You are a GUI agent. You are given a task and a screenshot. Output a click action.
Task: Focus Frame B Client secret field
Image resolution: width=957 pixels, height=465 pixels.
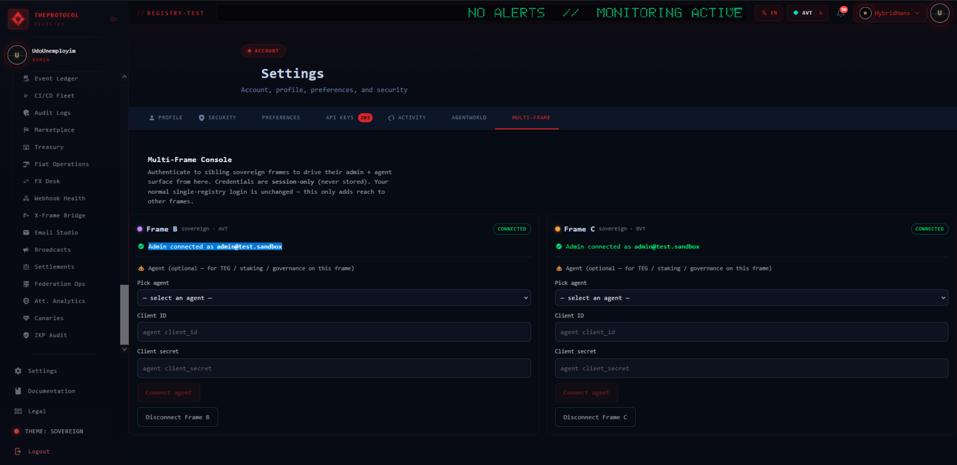coord(334,368)
